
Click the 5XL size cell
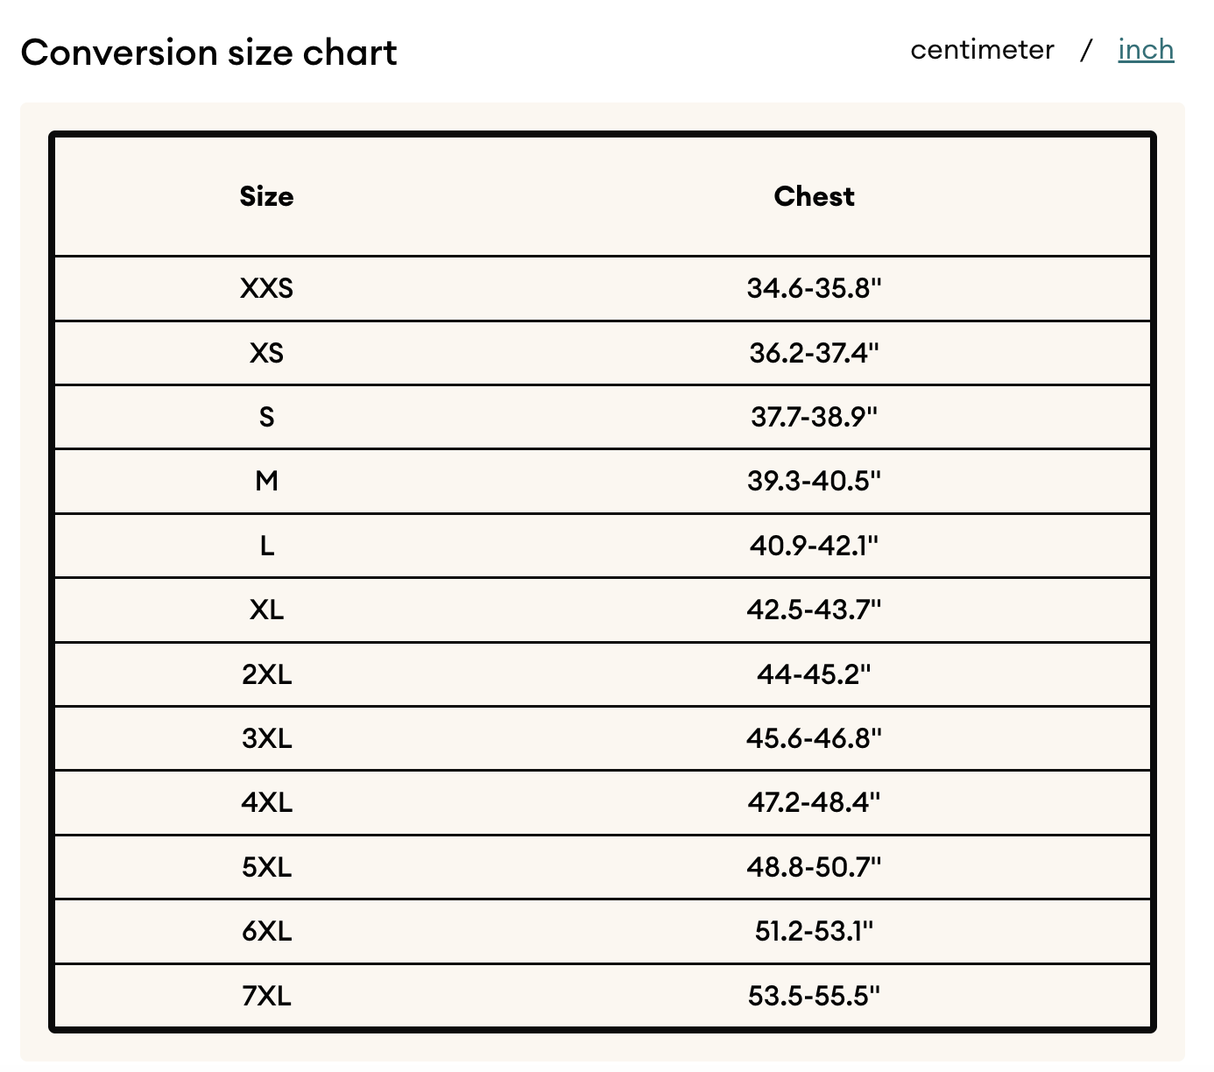click(x=266, y=867)
